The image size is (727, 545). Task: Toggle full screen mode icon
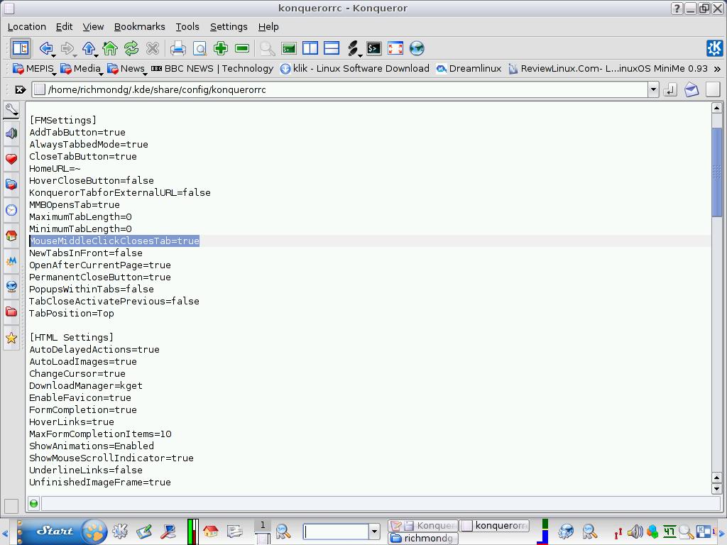coord(395,48)
